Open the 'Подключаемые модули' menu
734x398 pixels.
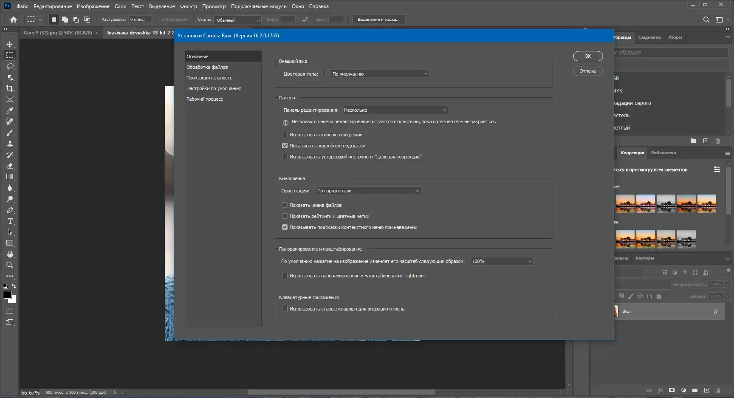(x=259, y=6)
